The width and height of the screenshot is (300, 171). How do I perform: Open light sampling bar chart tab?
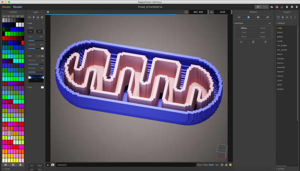(x=38, y=17)
